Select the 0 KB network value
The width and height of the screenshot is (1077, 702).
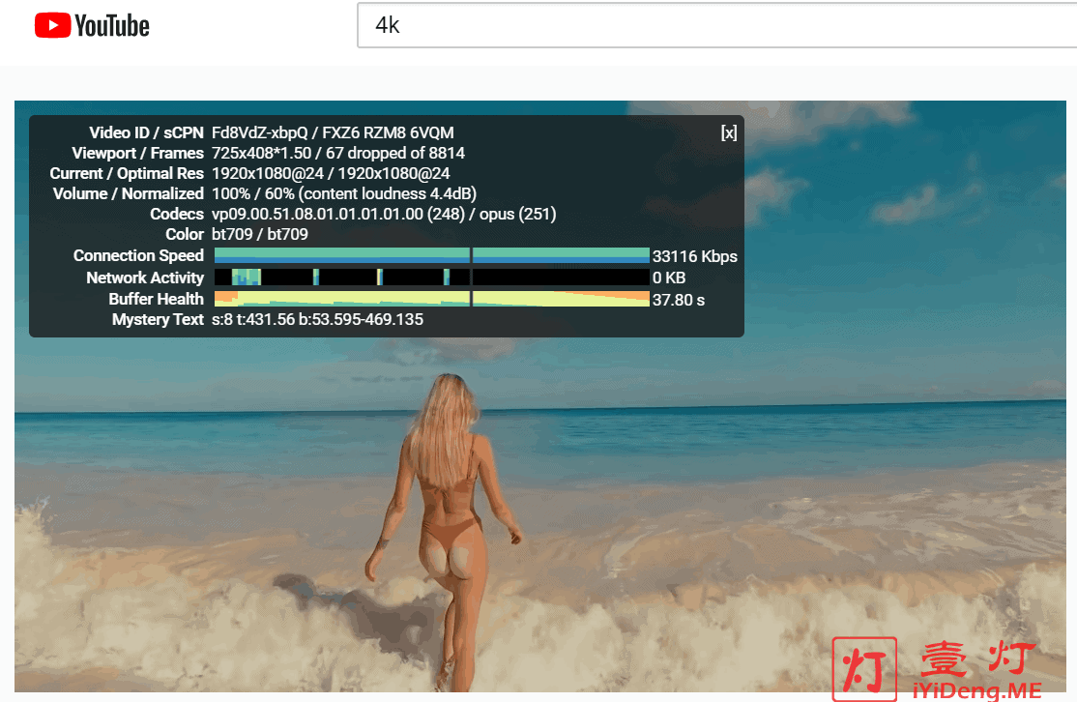pyautogui.click(x=669, y=278)
